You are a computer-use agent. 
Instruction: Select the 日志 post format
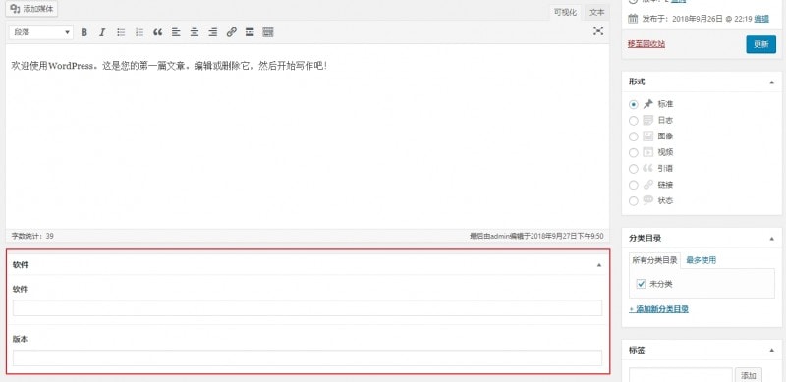(634, 121)
